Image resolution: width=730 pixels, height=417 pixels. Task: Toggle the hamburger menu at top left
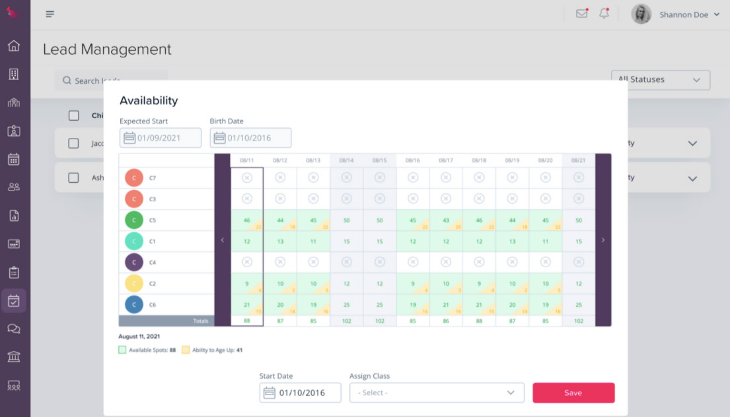pyautogui.click(x=50, y=13)
